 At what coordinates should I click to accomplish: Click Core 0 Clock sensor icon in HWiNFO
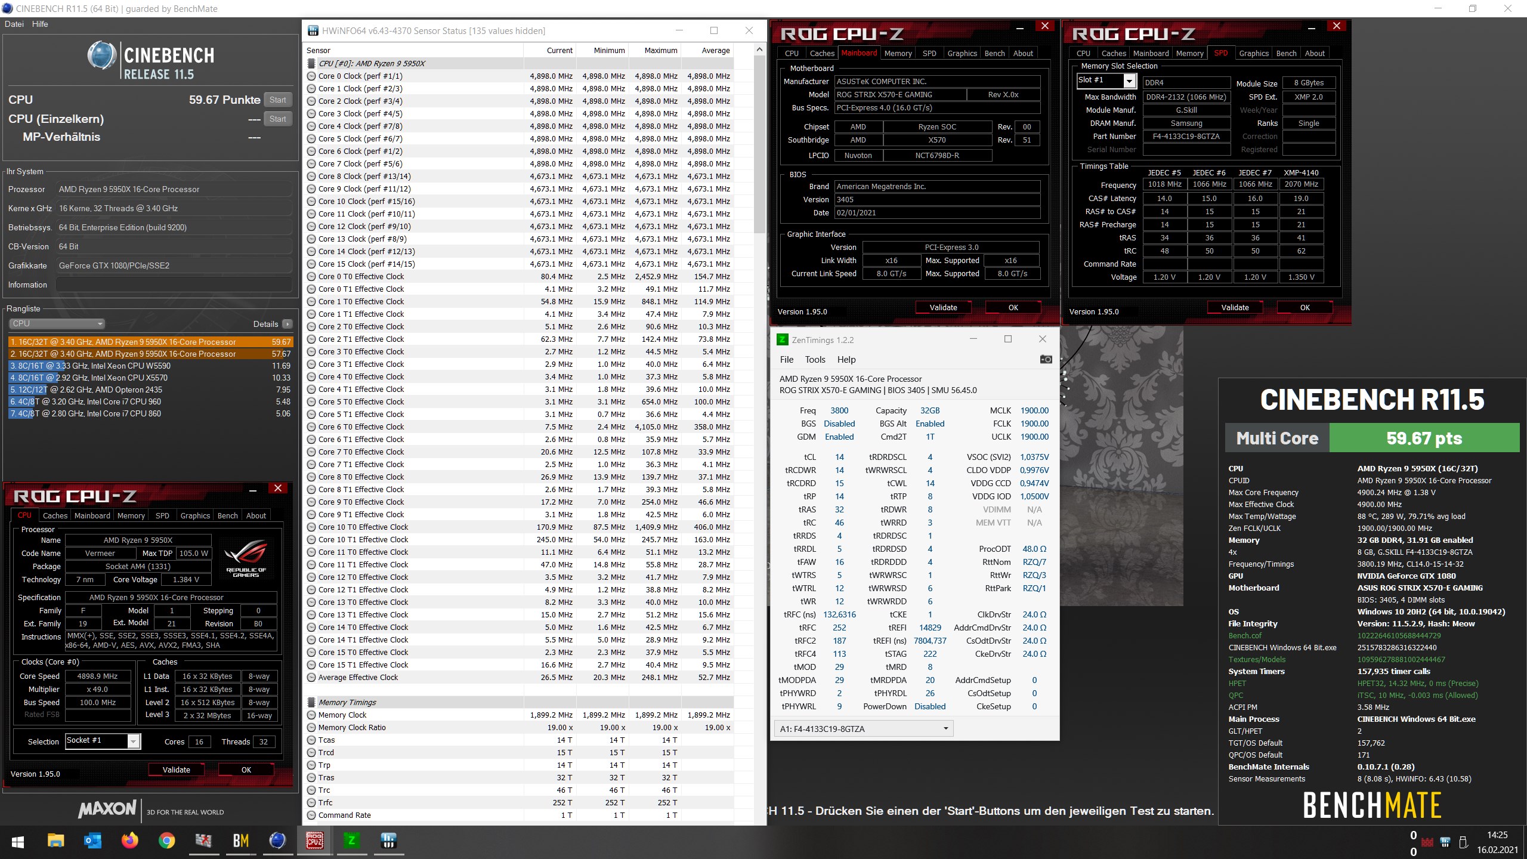point(311,76)
